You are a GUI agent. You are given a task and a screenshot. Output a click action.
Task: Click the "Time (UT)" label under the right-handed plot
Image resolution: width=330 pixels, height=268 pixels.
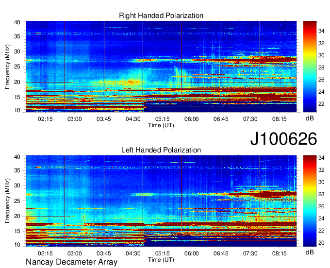click(161, 125)
